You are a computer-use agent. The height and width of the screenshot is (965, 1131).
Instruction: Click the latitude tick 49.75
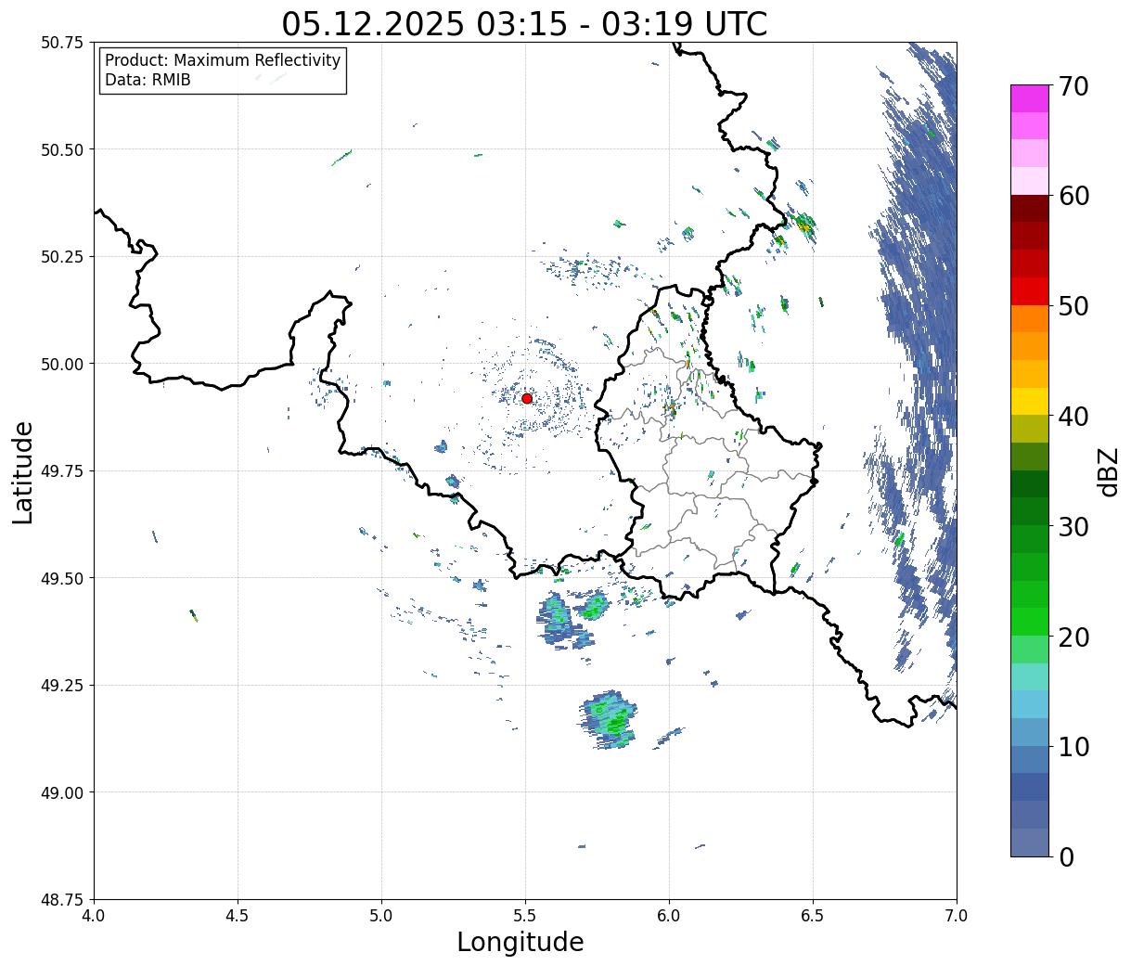pyautogui.click(x=62, y=470)
